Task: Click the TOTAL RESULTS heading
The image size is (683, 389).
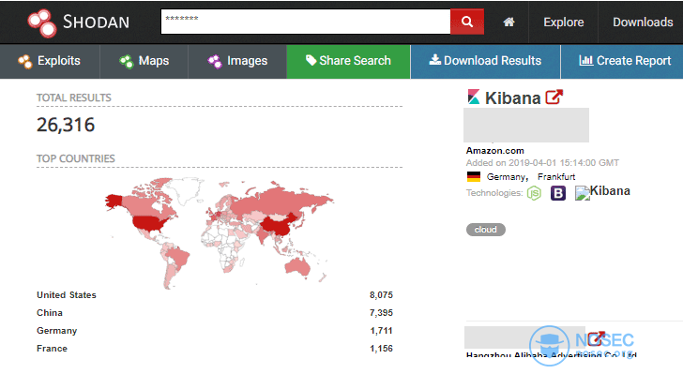Action: 73,97
